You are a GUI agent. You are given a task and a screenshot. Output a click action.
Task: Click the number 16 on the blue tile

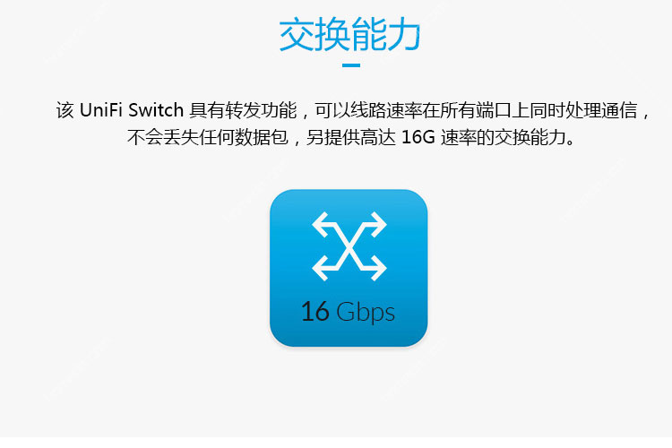[315, 311]
